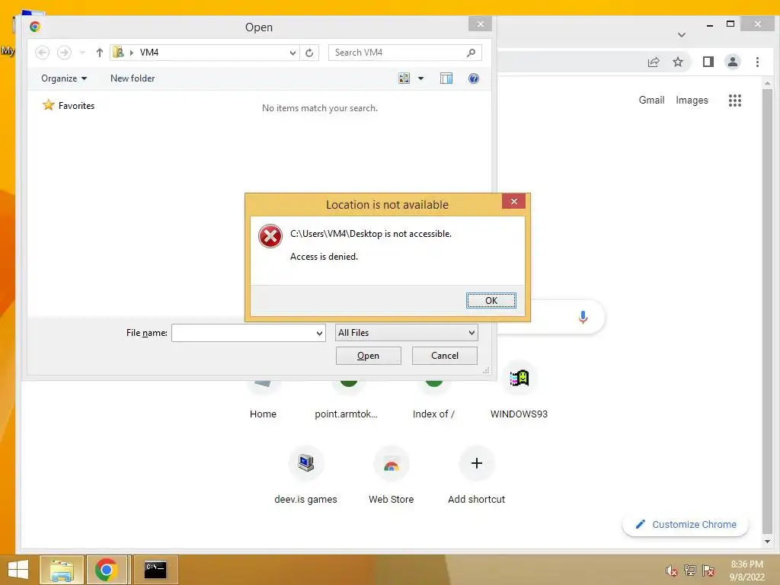Click the muted volume tray icon
The width and height of the screenshot is (780, 585).
click(671, 571)
